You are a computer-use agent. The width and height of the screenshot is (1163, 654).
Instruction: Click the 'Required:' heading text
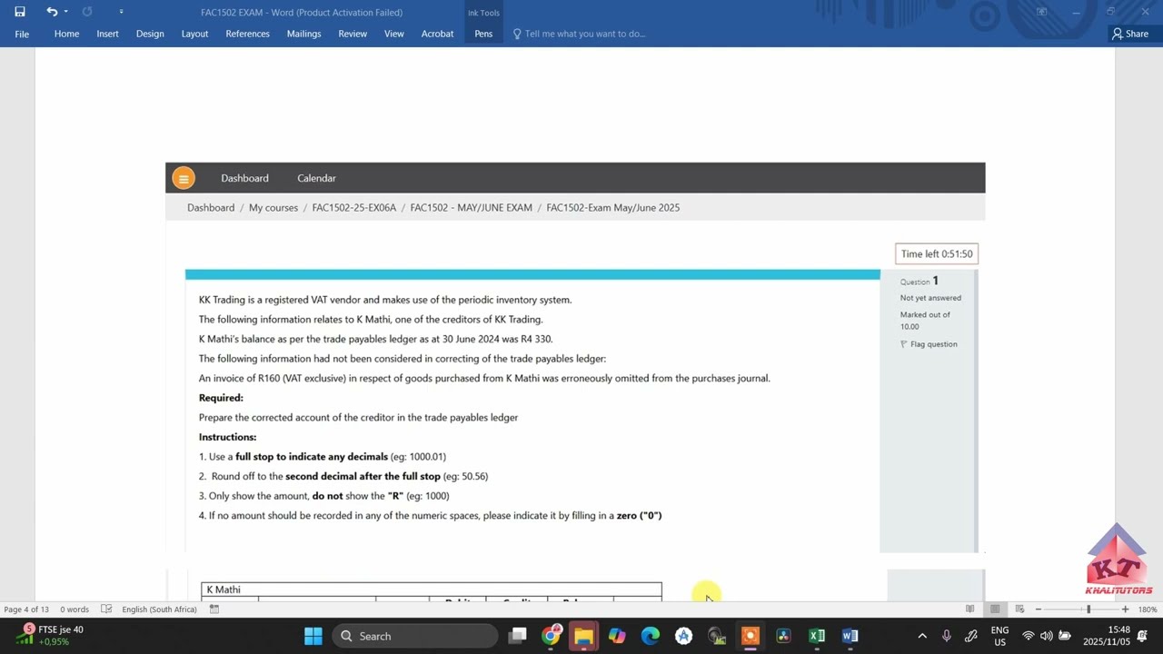pyautogui.click(x=221, y=398)
